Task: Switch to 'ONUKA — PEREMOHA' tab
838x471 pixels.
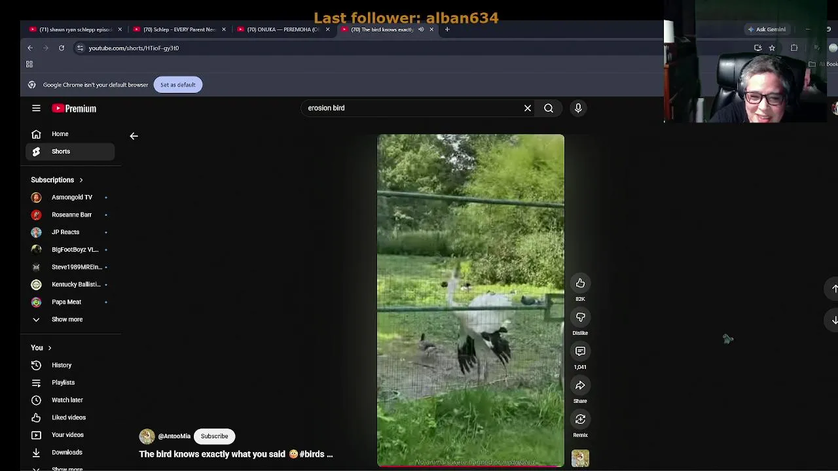Action: [x=283, y=29]
